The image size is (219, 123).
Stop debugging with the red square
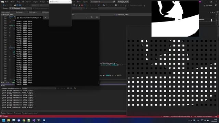point(82,5)
